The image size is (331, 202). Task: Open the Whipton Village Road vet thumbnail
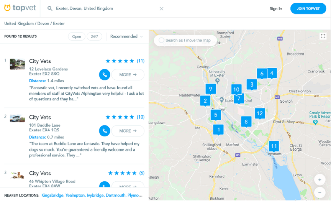[17, 175]
